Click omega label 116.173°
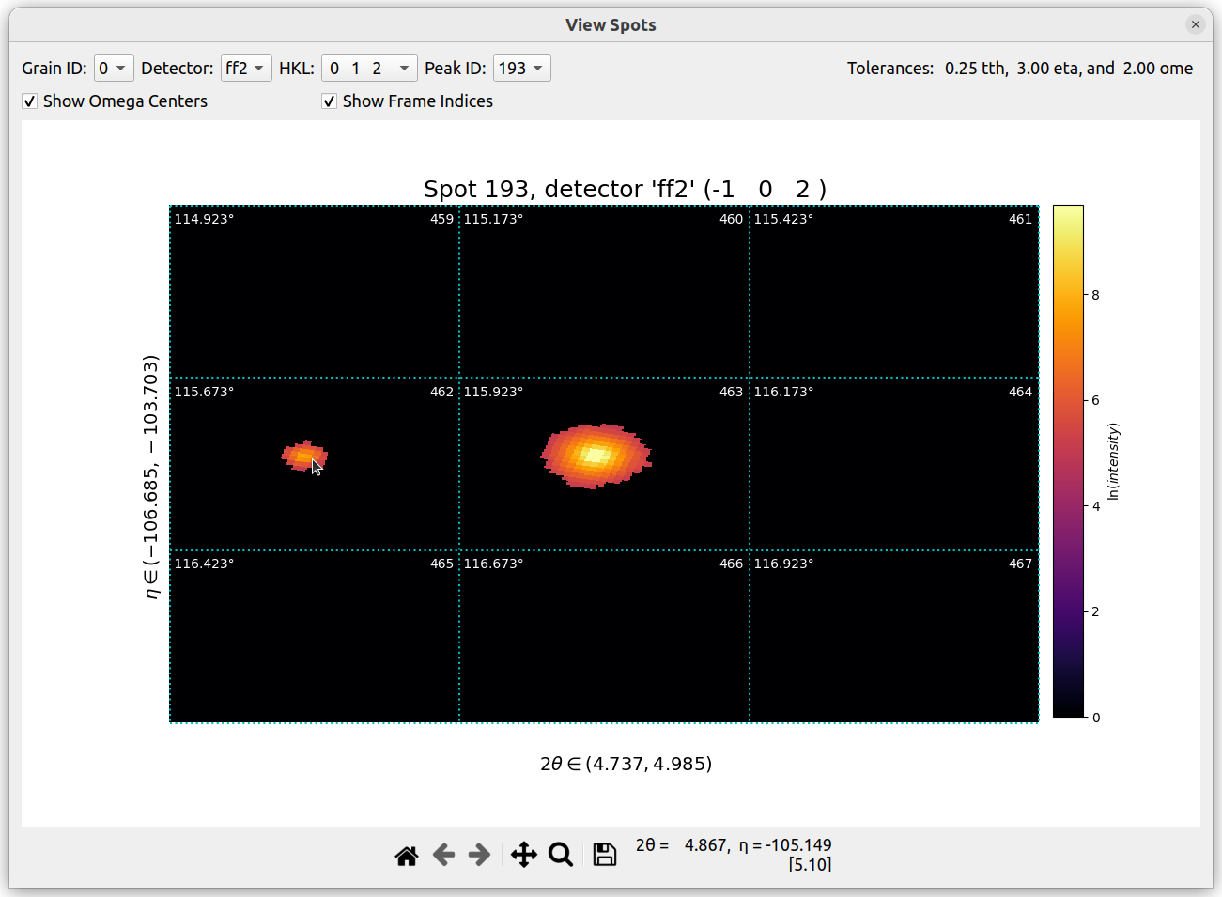Viewport: 1222px width, 897px height. [783, 392]
